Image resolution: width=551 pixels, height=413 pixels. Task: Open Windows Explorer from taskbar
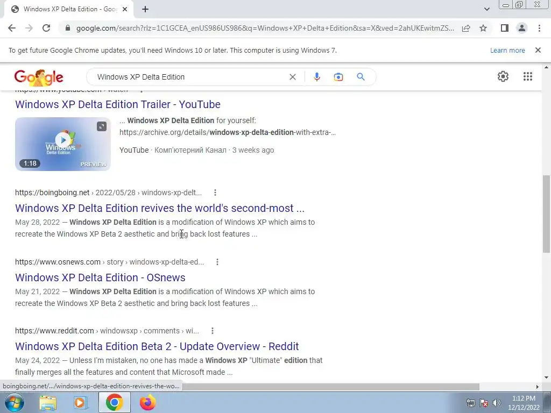[48, 402]
